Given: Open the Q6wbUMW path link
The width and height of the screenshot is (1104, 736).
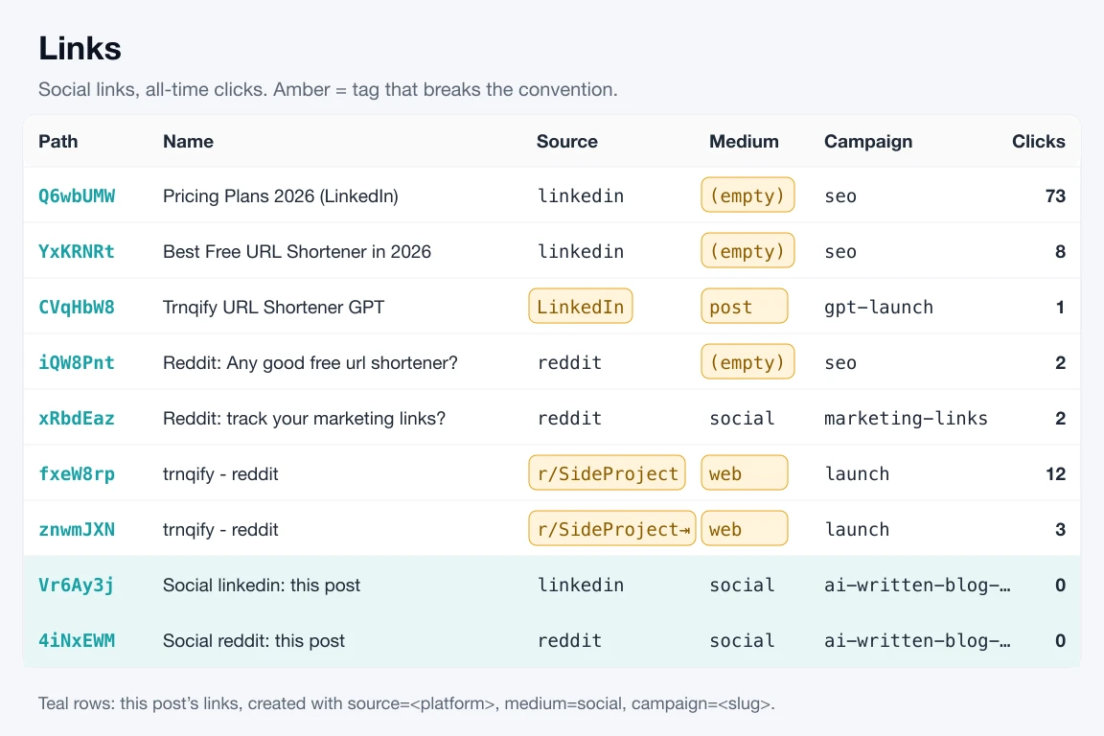Looking at the screenshot, I should coord(77,195).
